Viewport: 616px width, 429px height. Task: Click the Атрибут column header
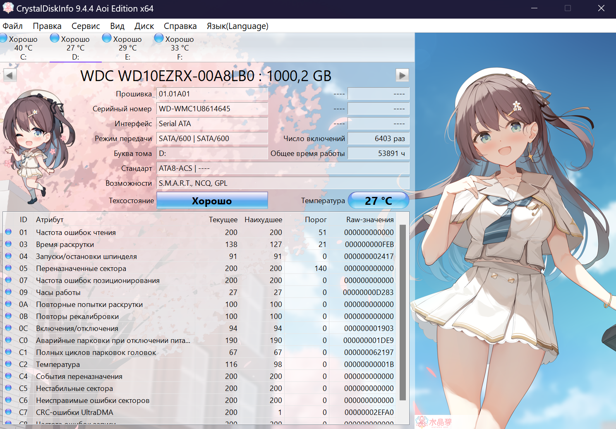[x=50, y=220]
